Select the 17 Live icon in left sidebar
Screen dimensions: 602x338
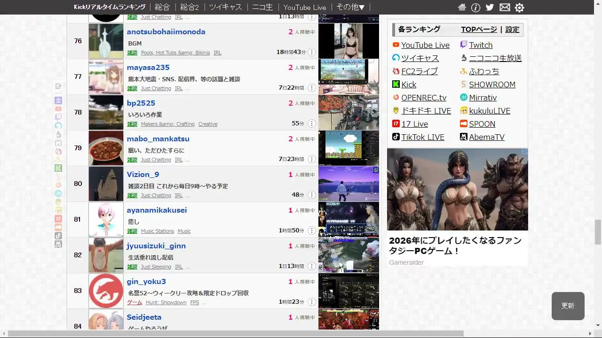click(x=58, y=219)
